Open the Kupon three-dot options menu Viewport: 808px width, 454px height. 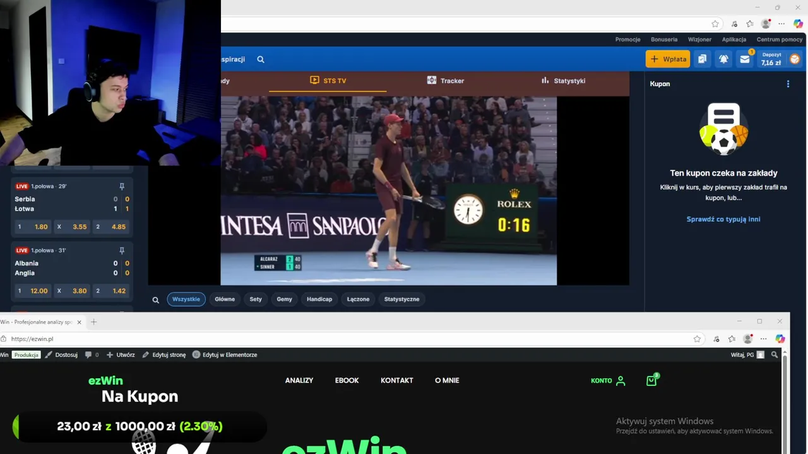(x=788, y=84)
